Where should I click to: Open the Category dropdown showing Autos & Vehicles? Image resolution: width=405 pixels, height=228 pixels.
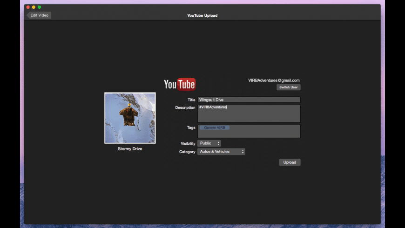tap(221, 152)
